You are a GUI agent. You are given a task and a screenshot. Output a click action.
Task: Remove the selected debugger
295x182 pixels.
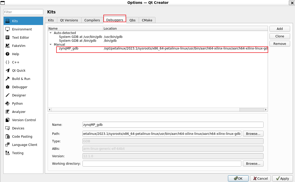click(280, 44)
